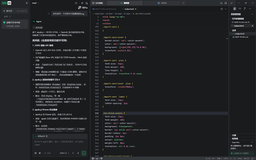Click the notification bell in status bar
This screenshot has height=160, width=256.
coord(252,159)
